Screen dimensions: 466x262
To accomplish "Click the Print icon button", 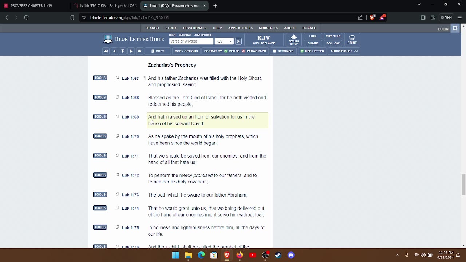I will (352, 40).
